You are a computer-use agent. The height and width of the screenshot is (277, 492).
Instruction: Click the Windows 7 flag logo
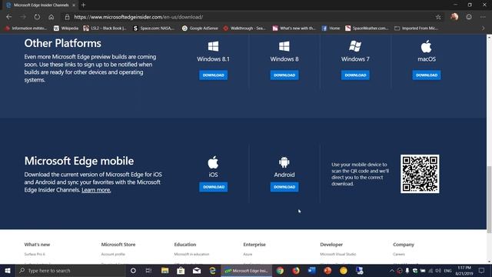[355, 46]
